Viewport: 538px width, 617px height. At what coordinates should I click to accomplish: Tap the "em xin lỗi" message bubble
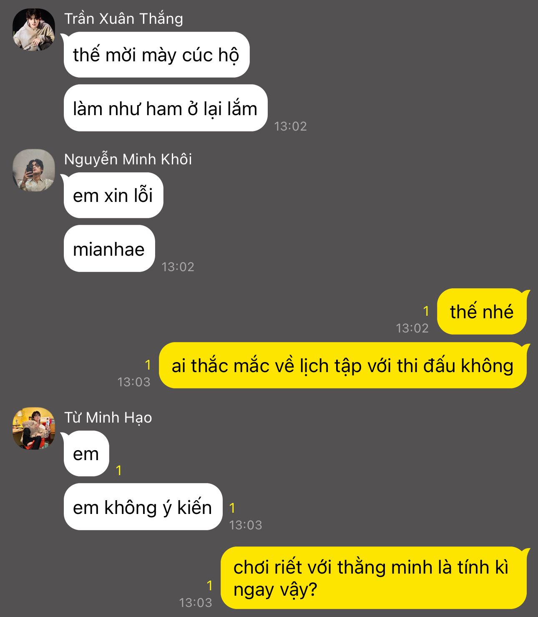pyautogui.click(x=113, y=195)
